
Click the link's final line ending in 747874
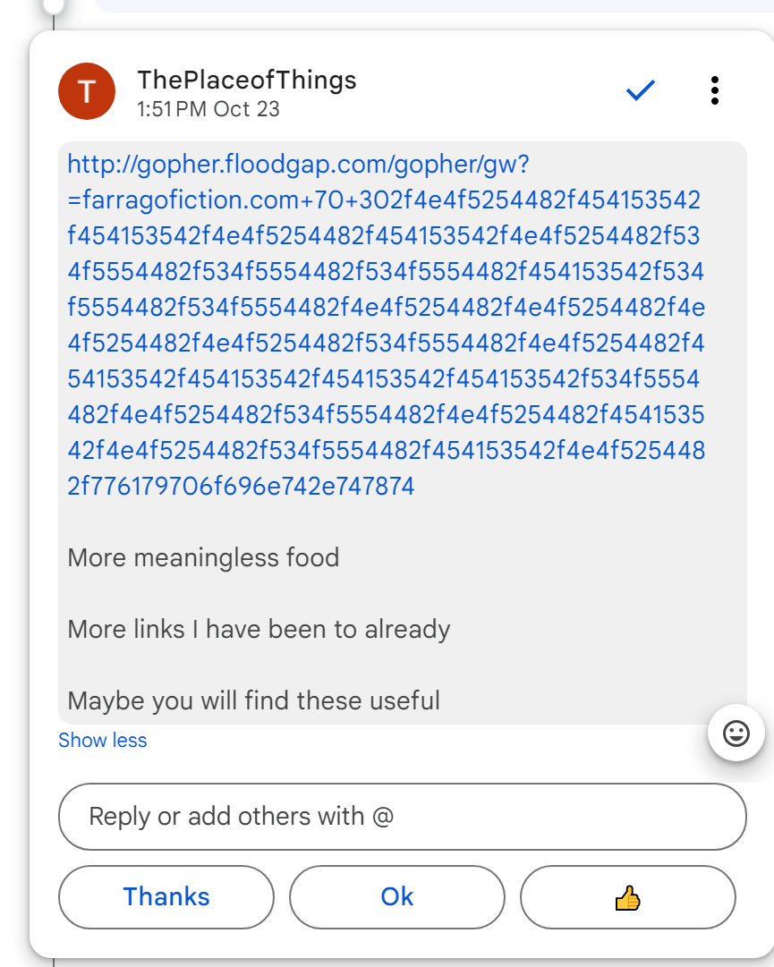241,487
